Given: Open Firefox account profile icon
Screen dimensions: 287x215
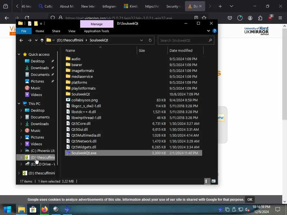Looking at the screenshot, I should tap(250, 18).
